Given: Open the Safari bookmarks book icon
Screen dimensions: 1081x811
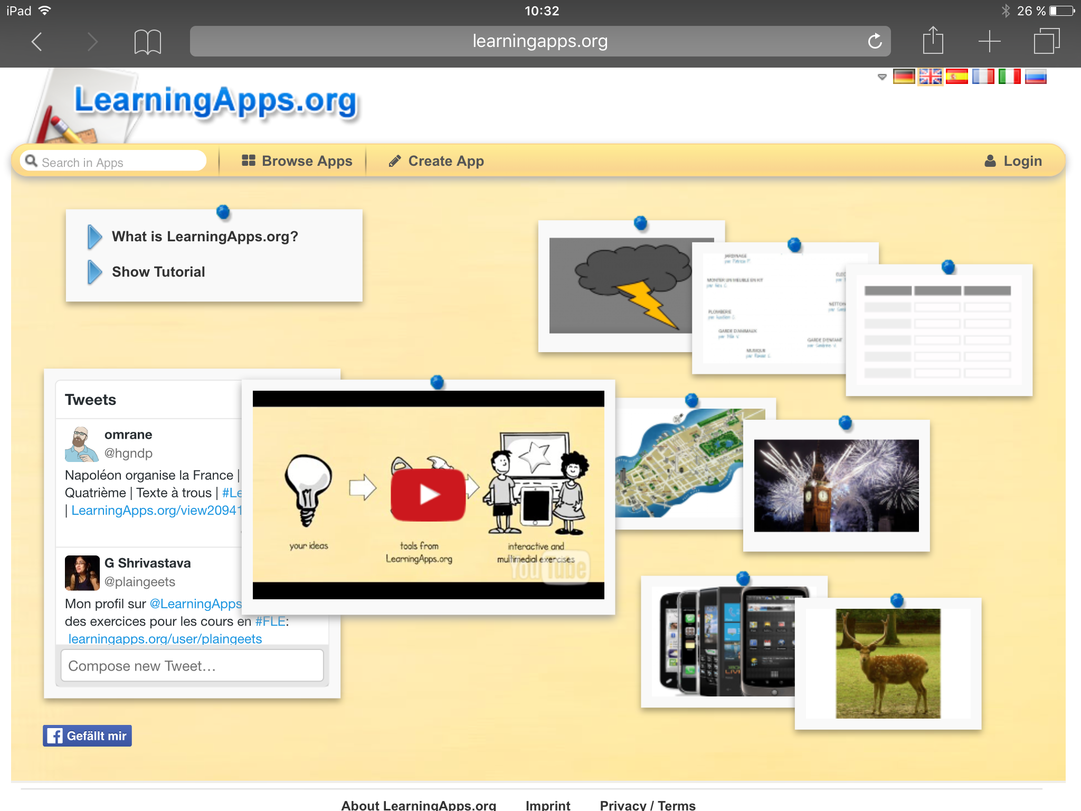Looking at the screenshot, I should coord(147,41).
